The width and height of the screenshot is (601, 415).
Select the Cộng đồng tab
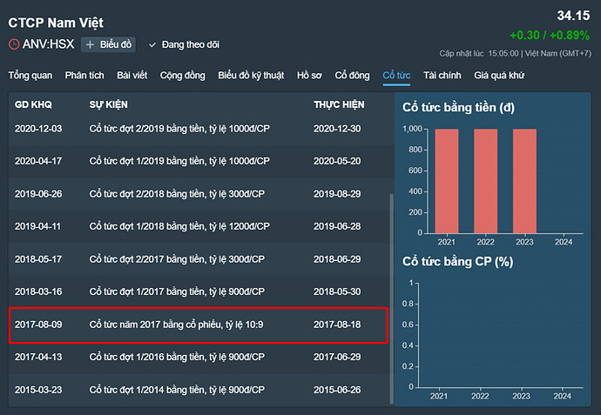(182, 75)
